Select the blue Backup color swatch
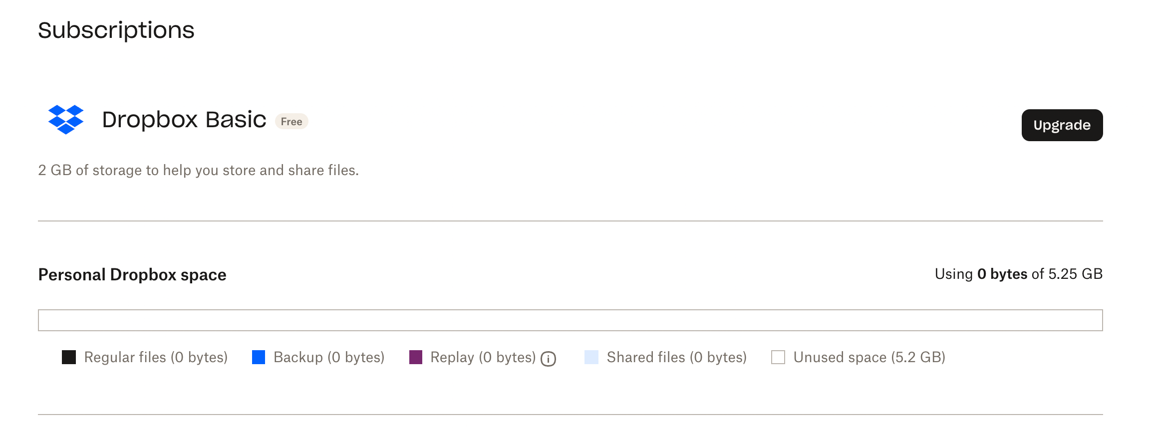The height and width of the screenshot is (431, 1152). [x=259, y=357]
